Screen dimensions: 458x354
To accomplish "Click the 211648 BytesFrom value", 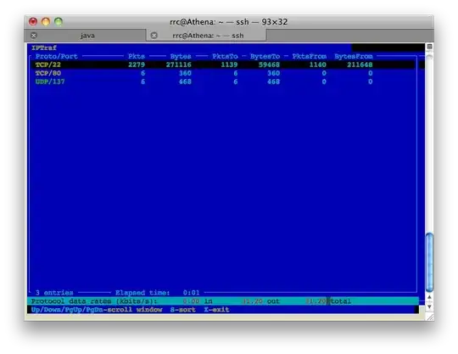I will [x=360, y=65].
